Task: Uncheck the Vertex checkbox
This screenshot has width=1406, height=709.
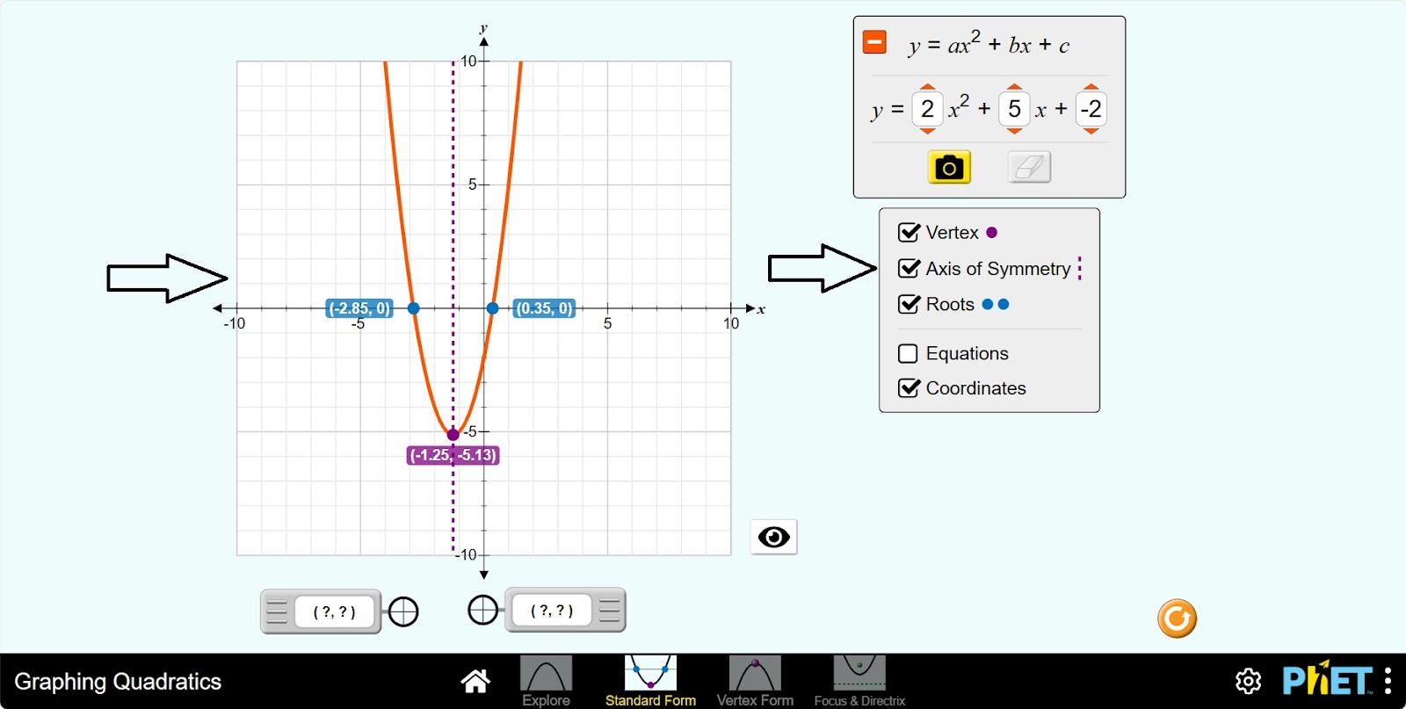Action: point(909,233)
